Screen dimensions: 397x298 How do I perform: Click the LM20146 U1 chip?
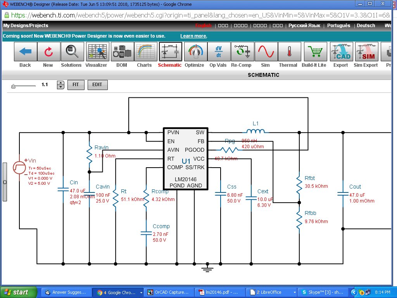pyautogui.click(x=186, y=159)
